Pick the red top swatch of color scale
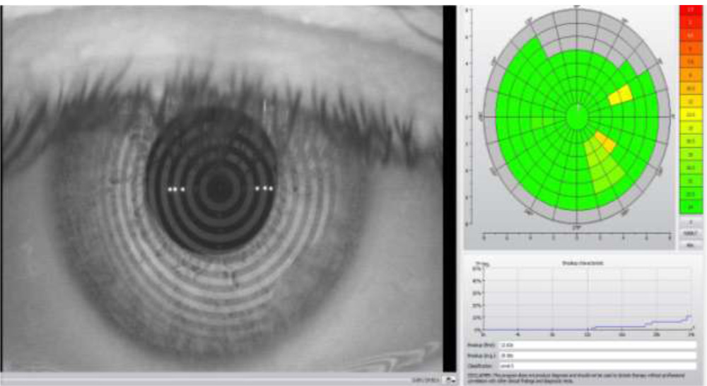This screenshot has height=386, width=707. [x=689, y=10]
